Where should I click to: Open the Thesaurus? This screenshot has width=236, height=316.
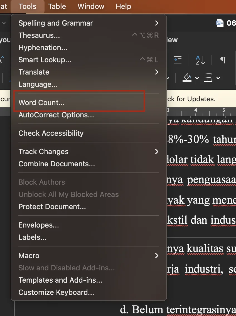pyautogui.click(x=39, y=35)
